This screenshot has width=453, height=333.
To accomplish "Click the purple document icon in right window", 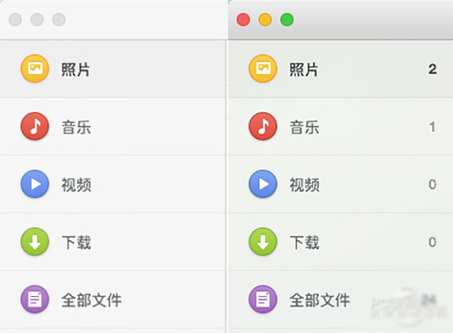I will 263,299.
